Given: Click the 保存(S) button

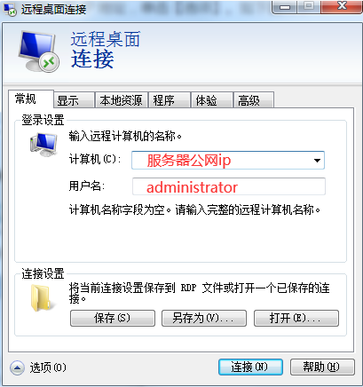Looking at the screenshot, I should pyautogui.click(x=113, y=319).
